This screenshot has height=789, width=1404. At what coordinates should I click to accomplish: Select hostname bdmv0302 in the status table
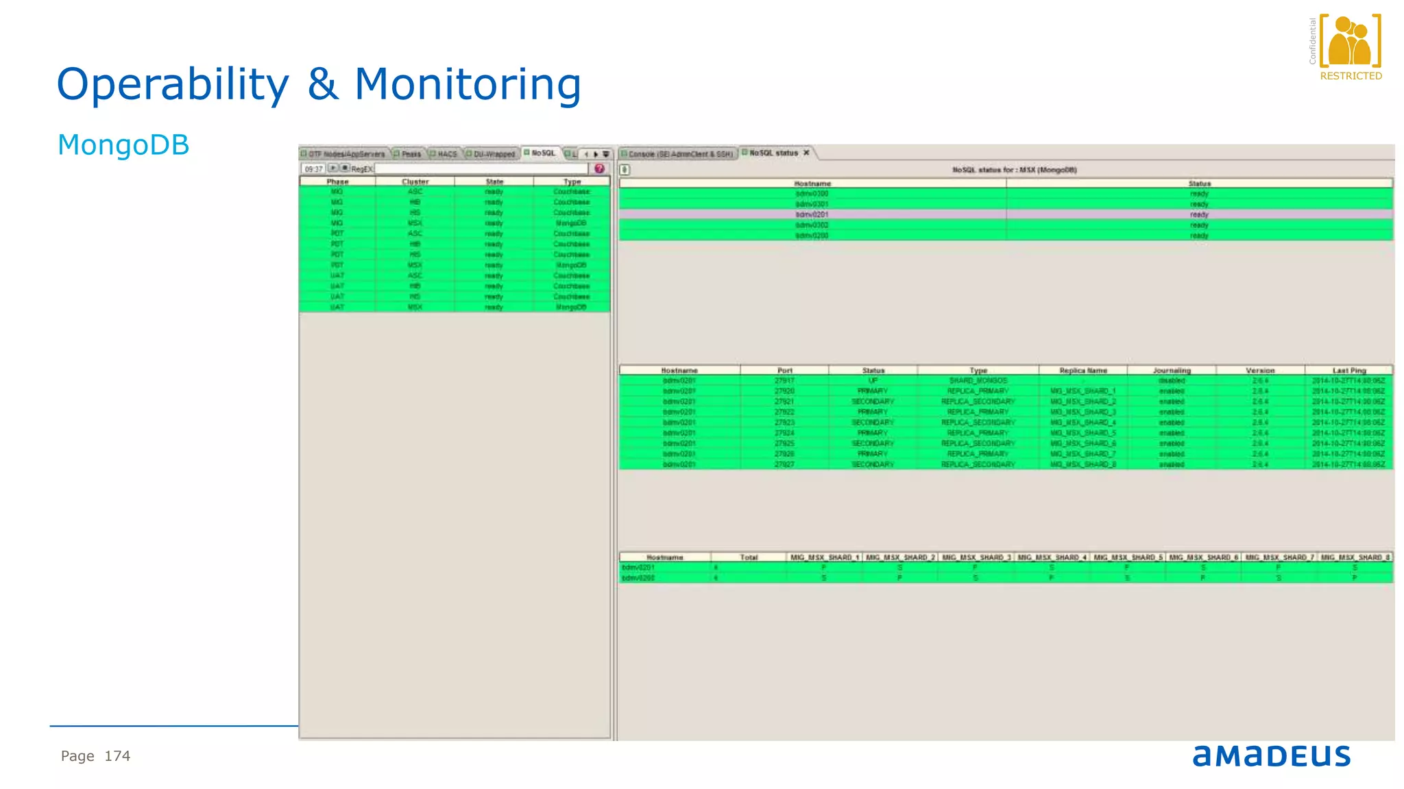[x=812, y=225]
